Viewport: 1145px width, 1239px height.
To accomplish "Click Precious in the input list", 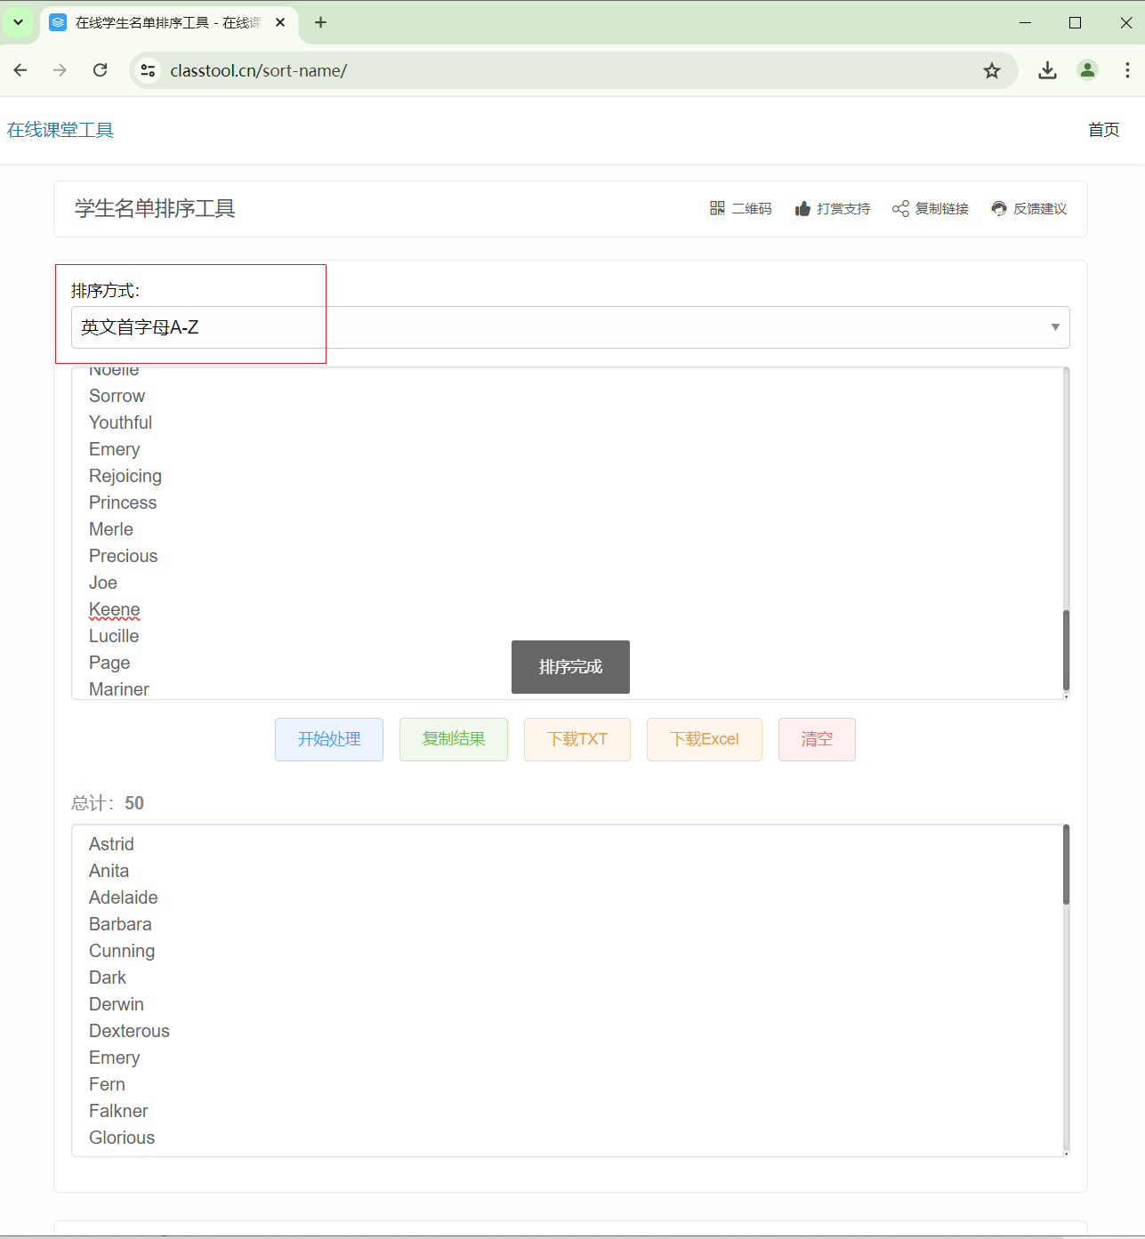I will [x=123, y=556].
